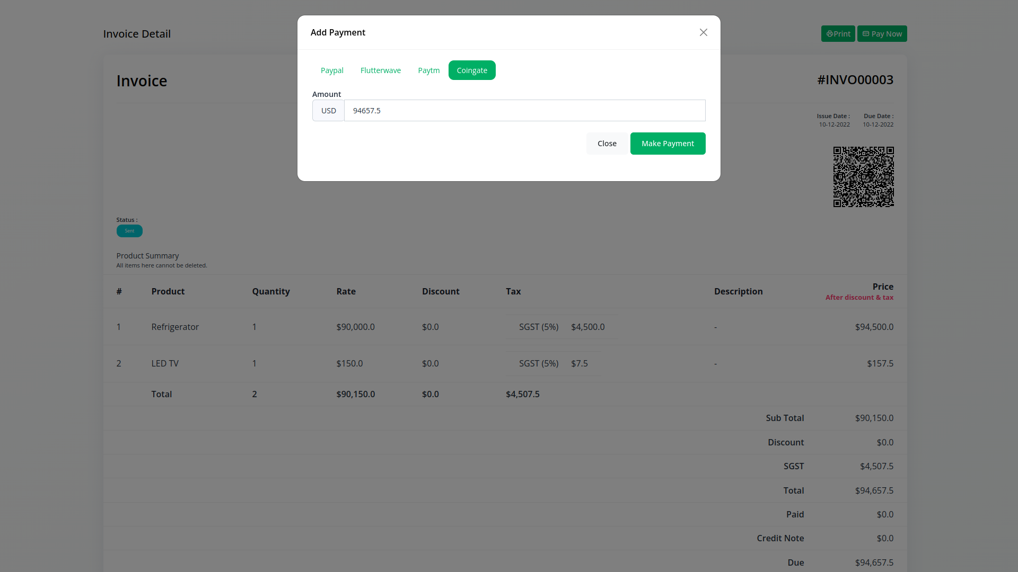The height and width of the screenshot is (572, 1018).
Task: Open the Paytm payment tab
Action: pos(428,70)
